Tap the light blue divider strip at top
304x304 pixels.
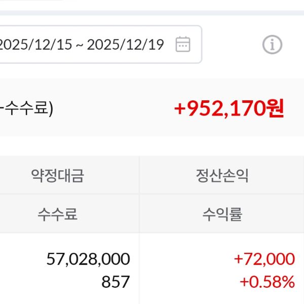[152, 12]
